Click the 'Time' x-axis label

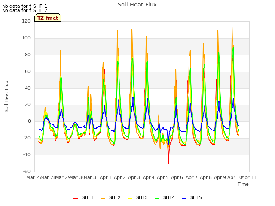coord(243,184)
